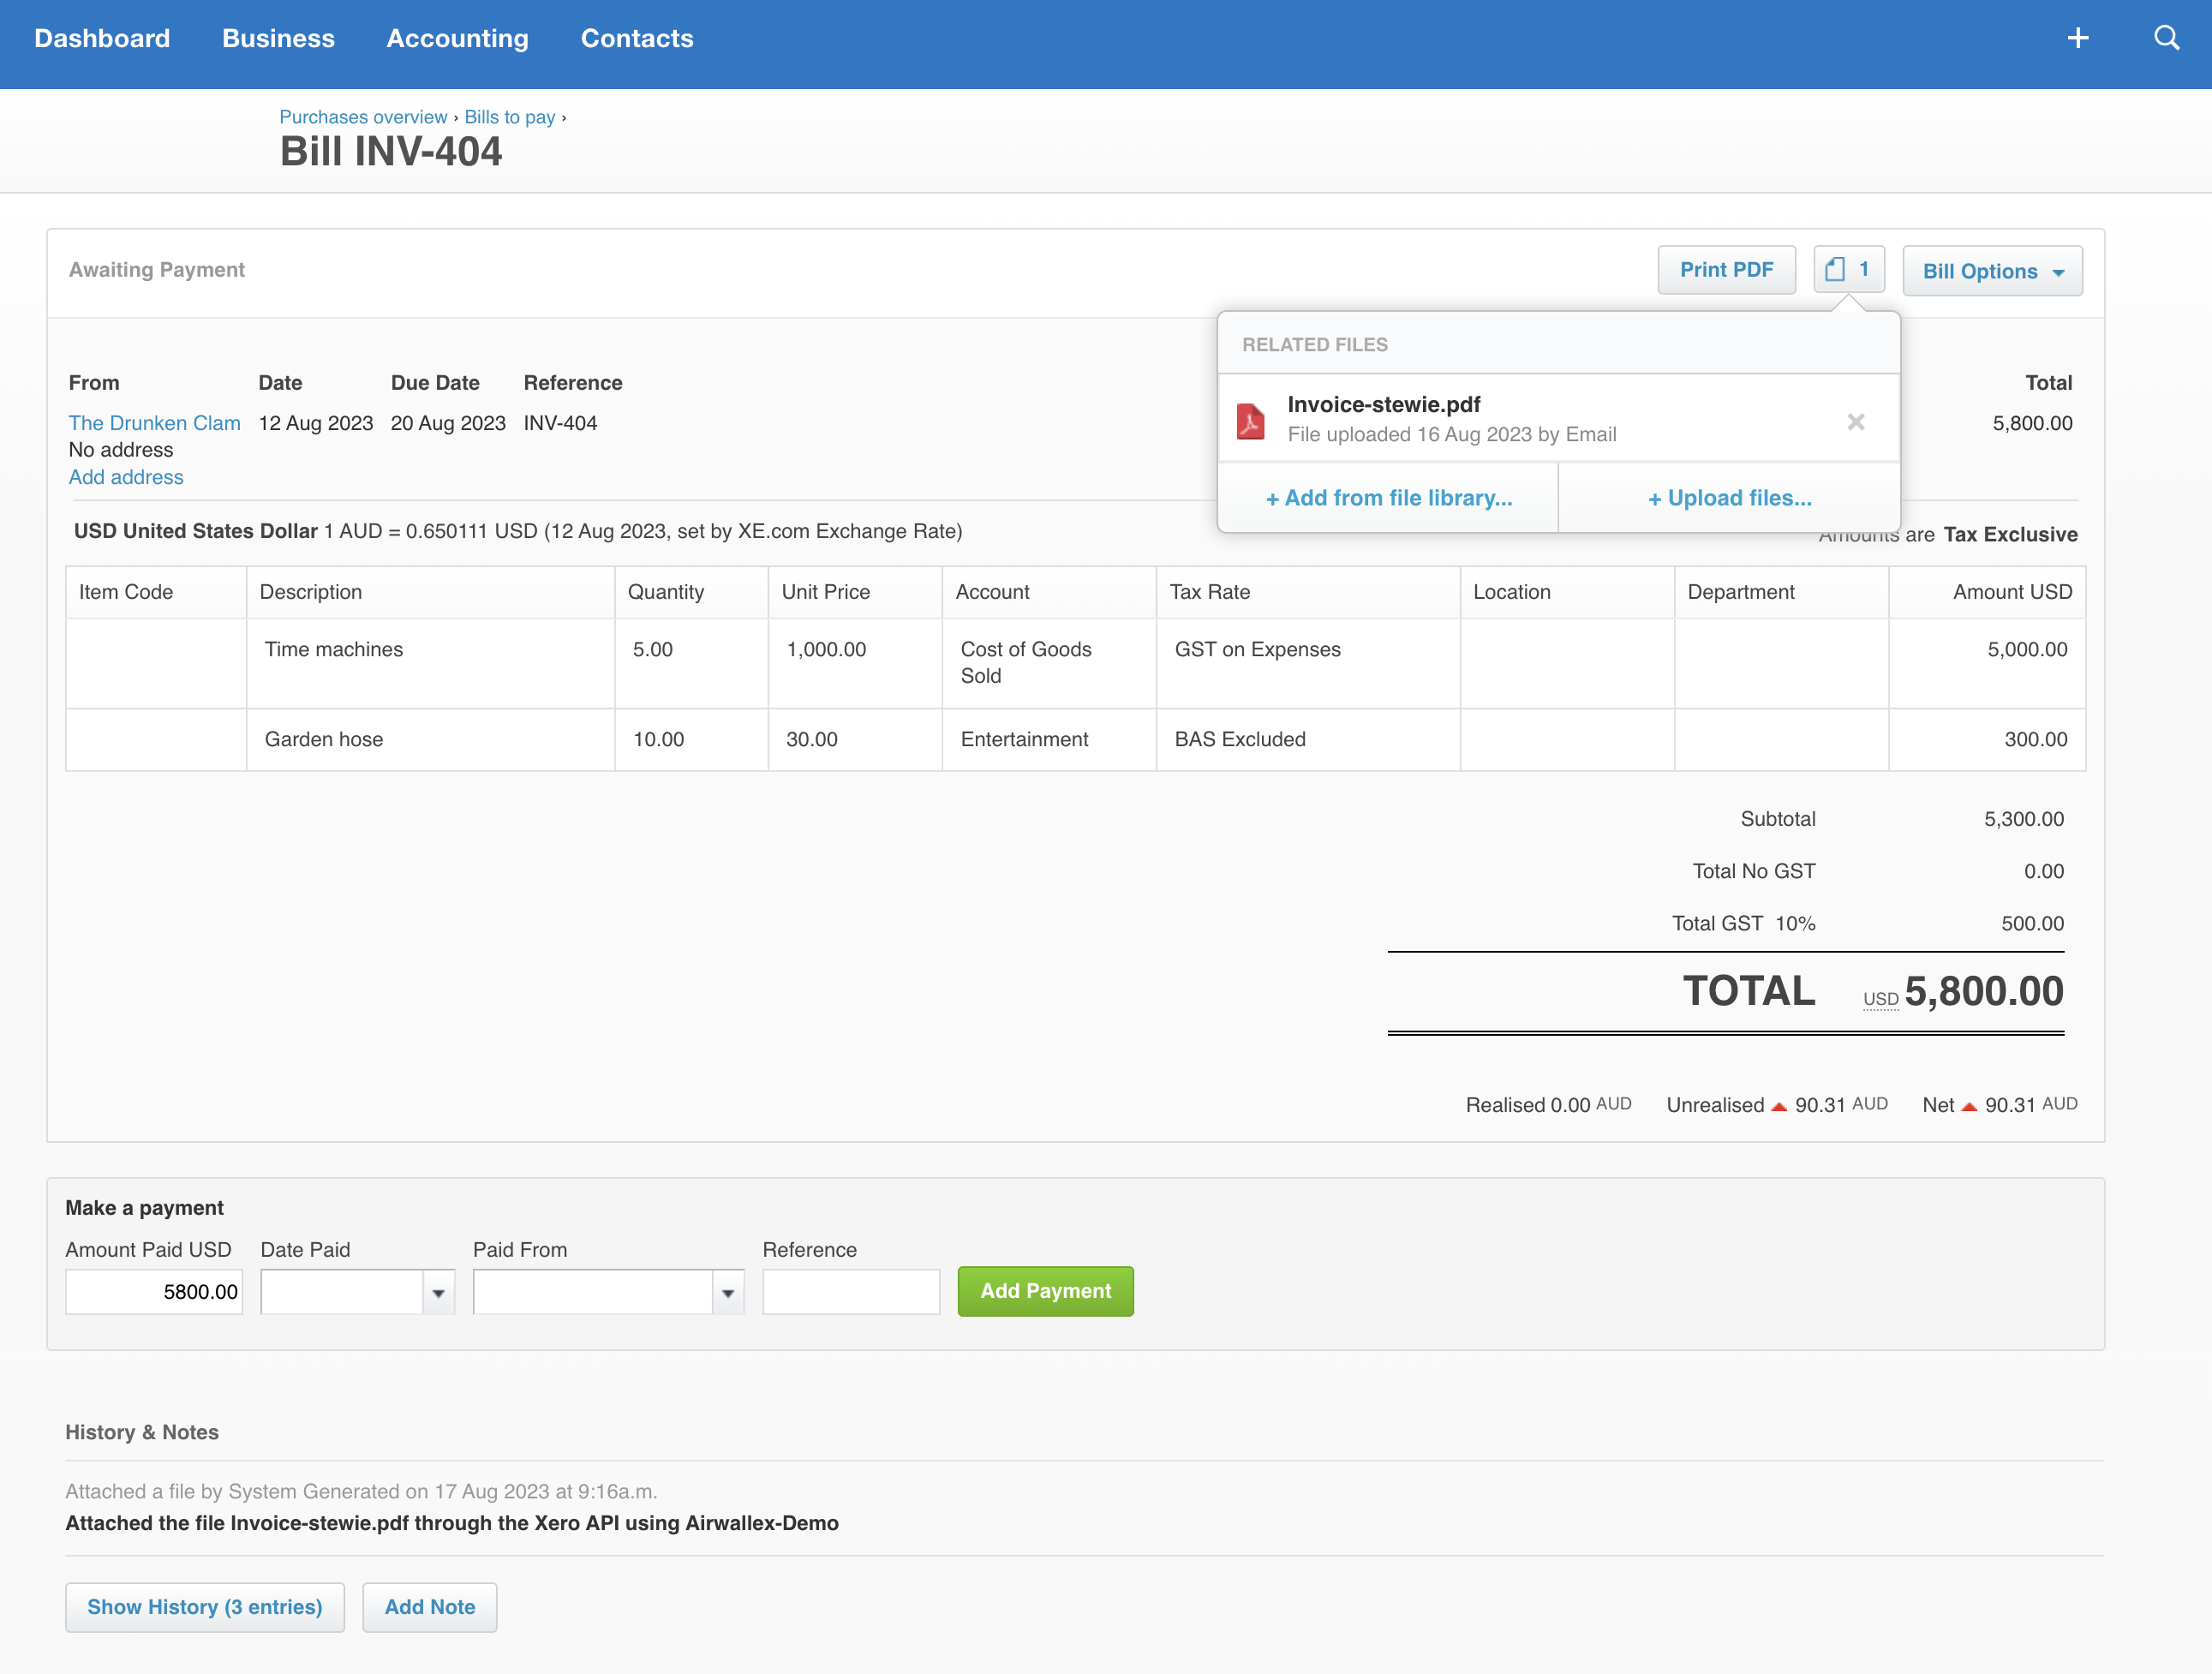The width and height of the screenshot is (2212, 1674).
Task: Open the quick-create plus menu
Action: [x=2077, y=38]
